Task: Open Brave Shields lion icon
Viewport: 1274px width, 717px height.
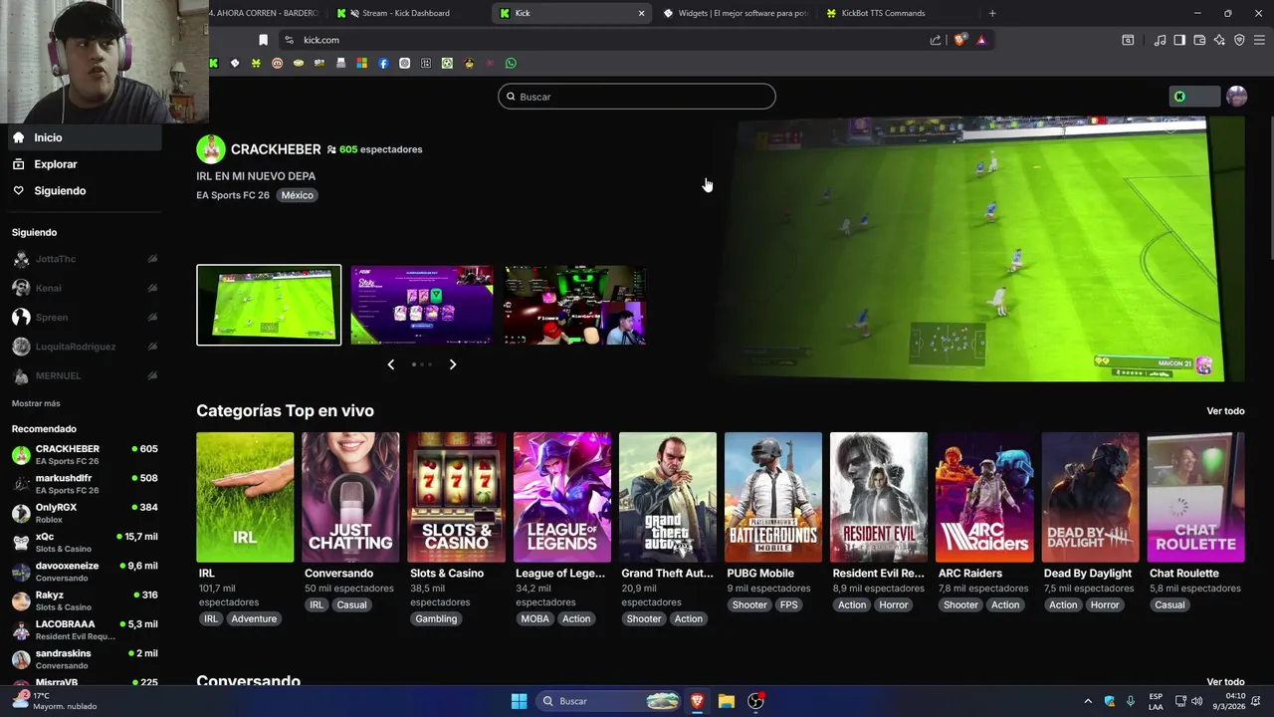Action: coord(959,40)
